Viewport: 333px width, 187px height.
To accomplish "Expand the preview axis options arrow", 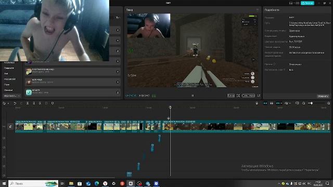I will 290,103.
